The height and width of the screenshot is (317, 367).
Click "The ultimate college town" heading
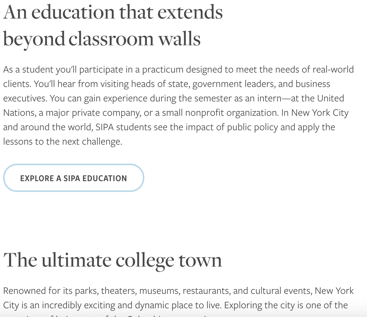(x=113, y=260)
